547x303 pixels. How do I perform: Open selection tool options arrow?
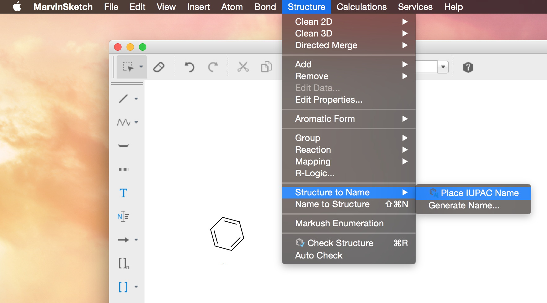[141, 66]
